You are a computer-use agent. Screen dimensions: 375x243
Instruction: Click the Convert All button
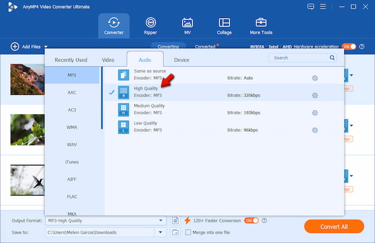click(x=334, y=227)
